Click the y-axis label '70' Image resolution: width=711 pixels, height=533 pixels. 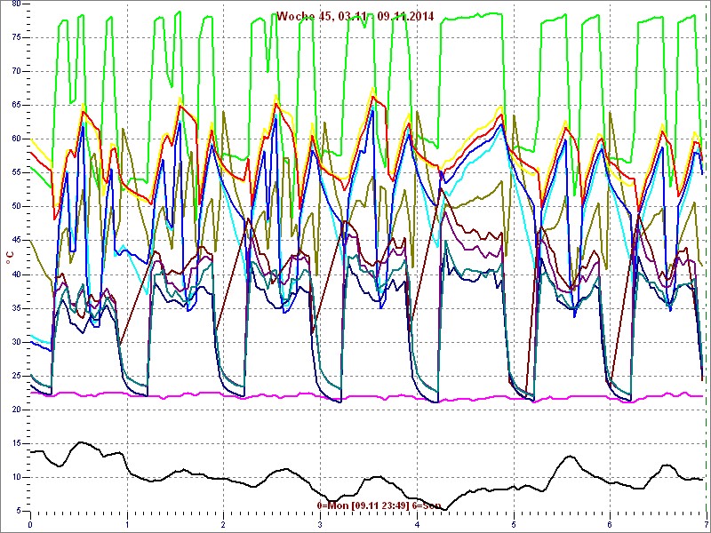coord(15,71)
